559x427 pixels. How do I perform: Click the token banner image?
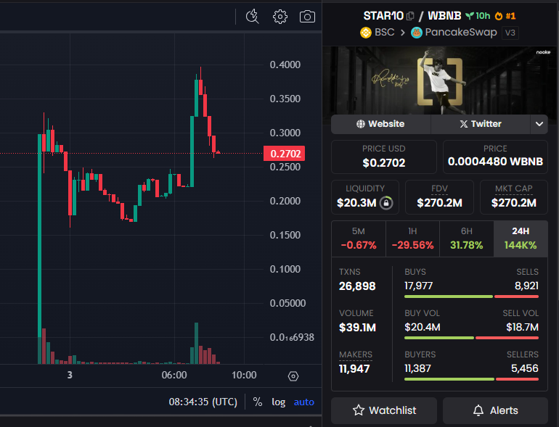click(x=440, y=80)
